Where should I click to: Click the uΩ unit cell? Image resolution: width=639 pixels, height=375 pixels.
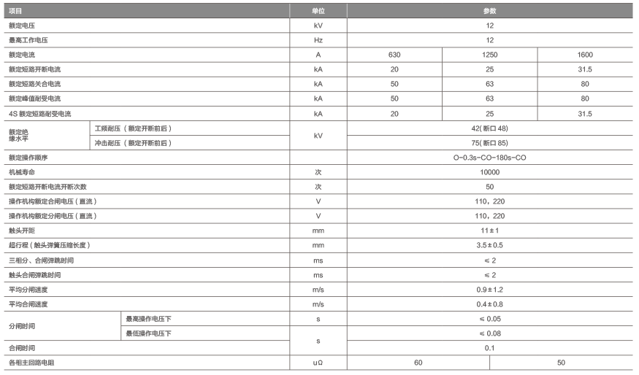pyautogui.click(x=318, y=363)
